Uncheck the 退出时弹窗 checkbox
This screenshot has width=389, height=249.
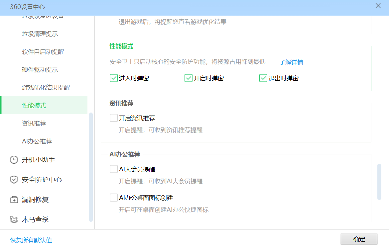[x=263, y=78]
